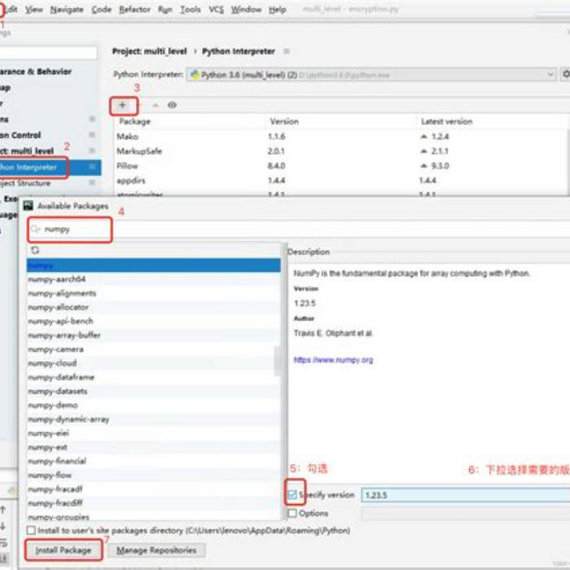Click the plus icon to add package

tap(122, 105)
